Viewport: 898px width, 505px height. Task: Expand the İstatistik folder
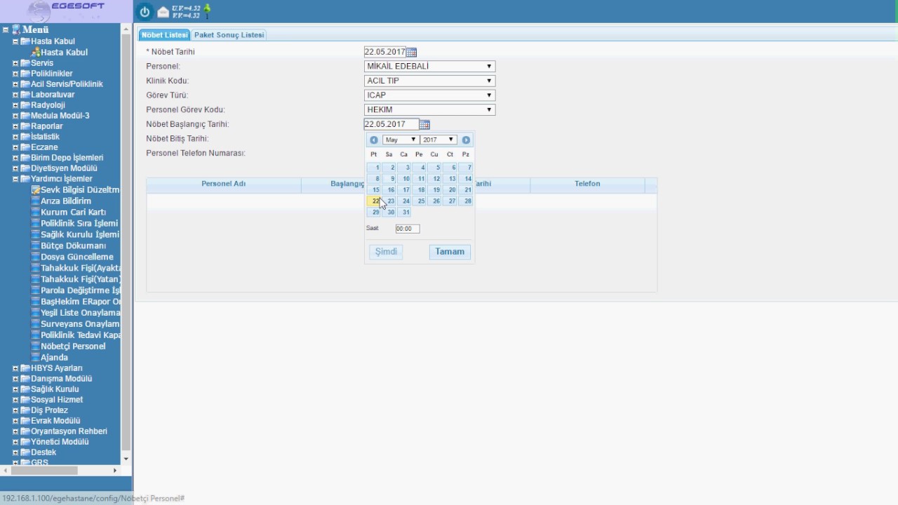[x=15, y=137]
